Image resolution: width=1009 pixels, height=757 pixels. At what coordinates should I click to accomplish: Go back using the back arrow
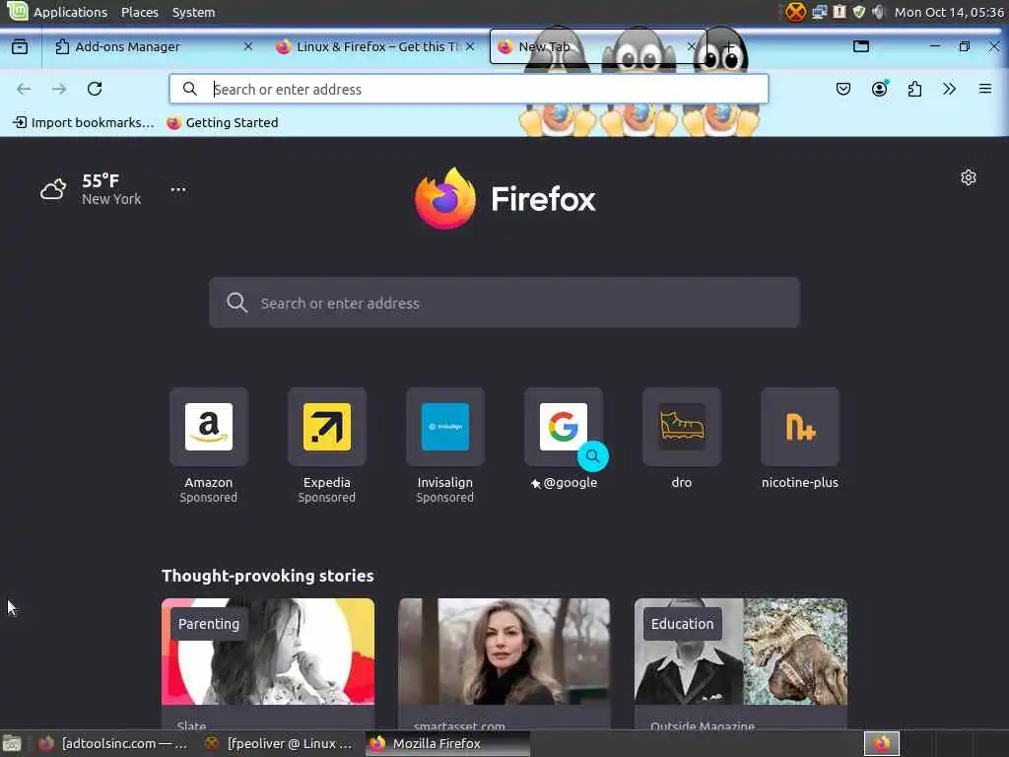(x=24, y=89)
